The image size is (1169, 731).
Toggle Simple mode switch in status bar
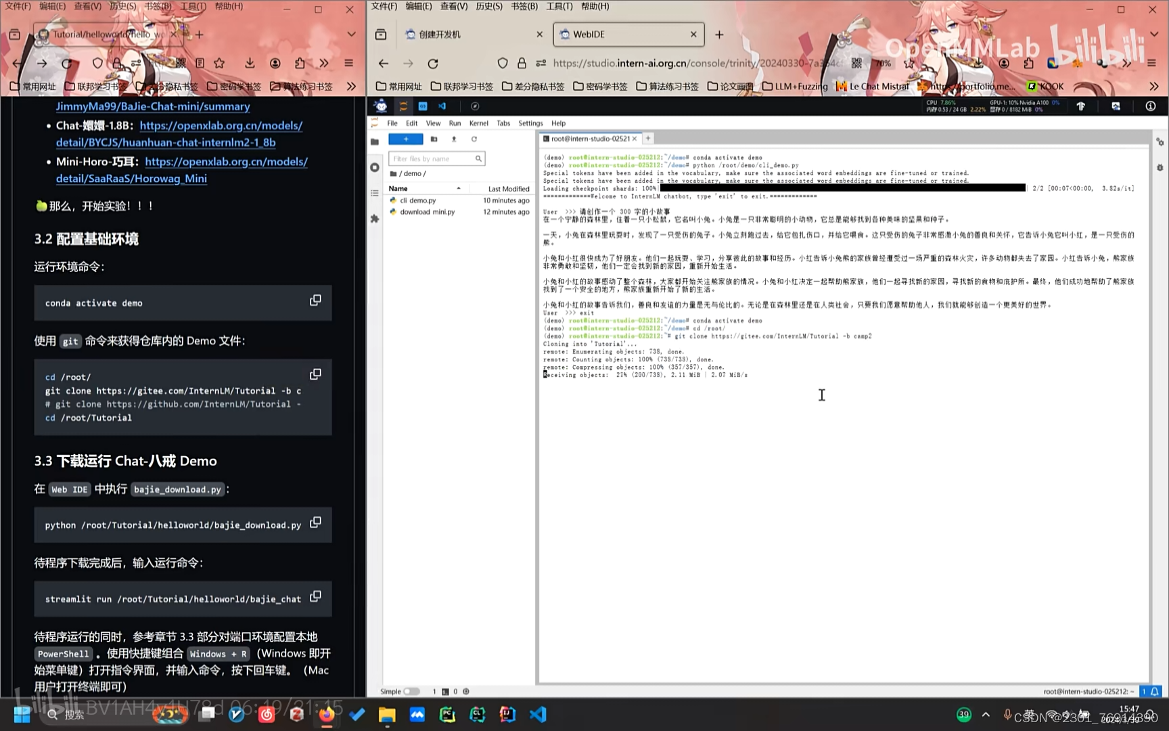tap(411, 691)
